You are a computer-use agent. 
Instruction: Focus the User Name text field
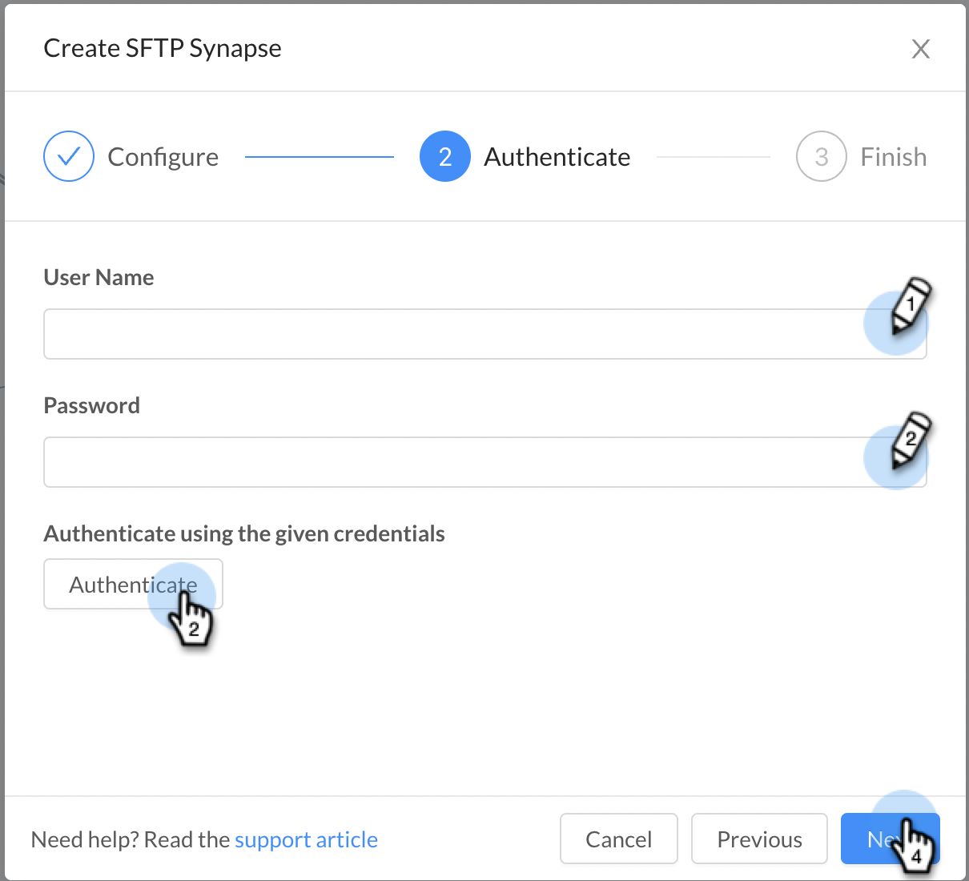485,334
